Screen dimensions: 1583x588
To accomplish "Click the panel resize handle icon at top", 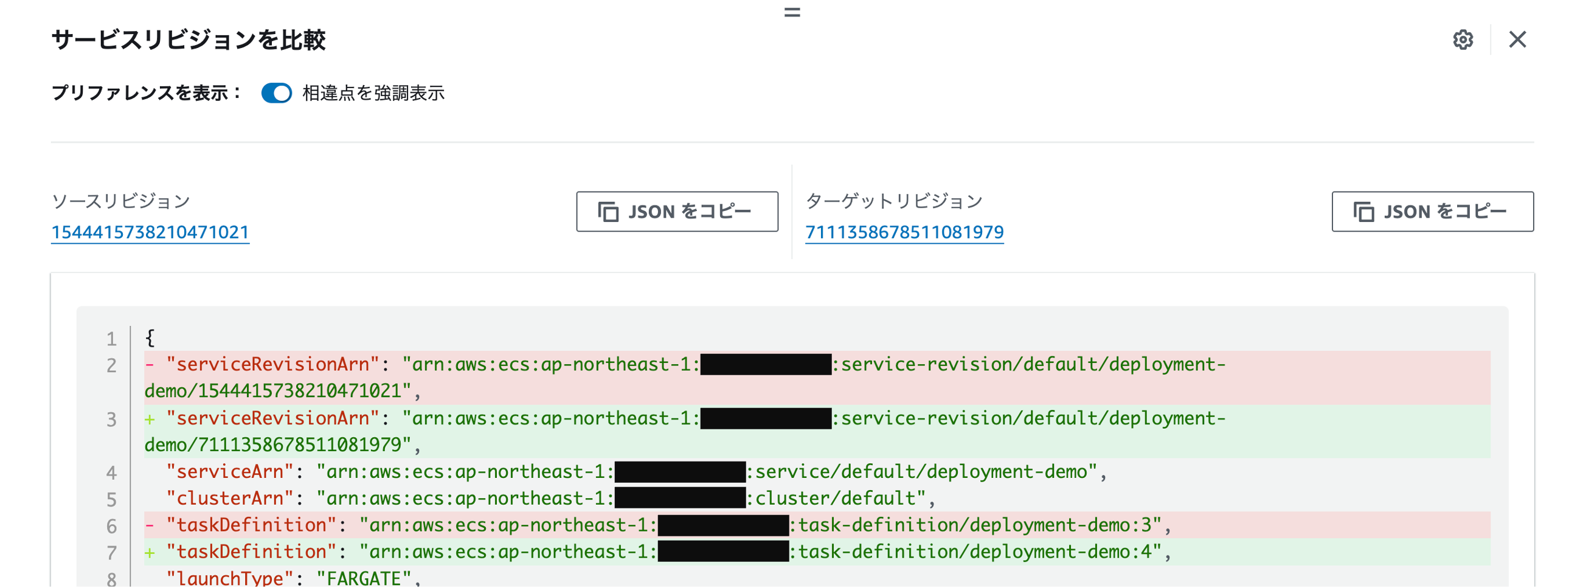I will point(792,12).
